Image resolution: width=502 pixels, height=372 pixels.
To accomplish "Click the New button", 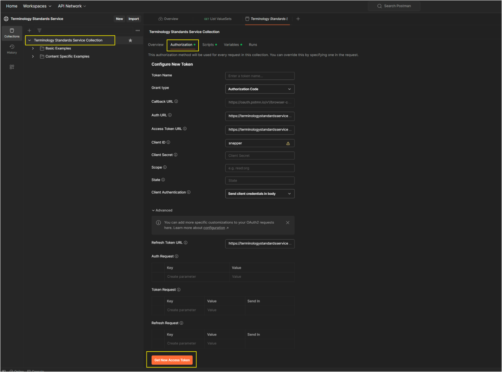I will (119, 19).
